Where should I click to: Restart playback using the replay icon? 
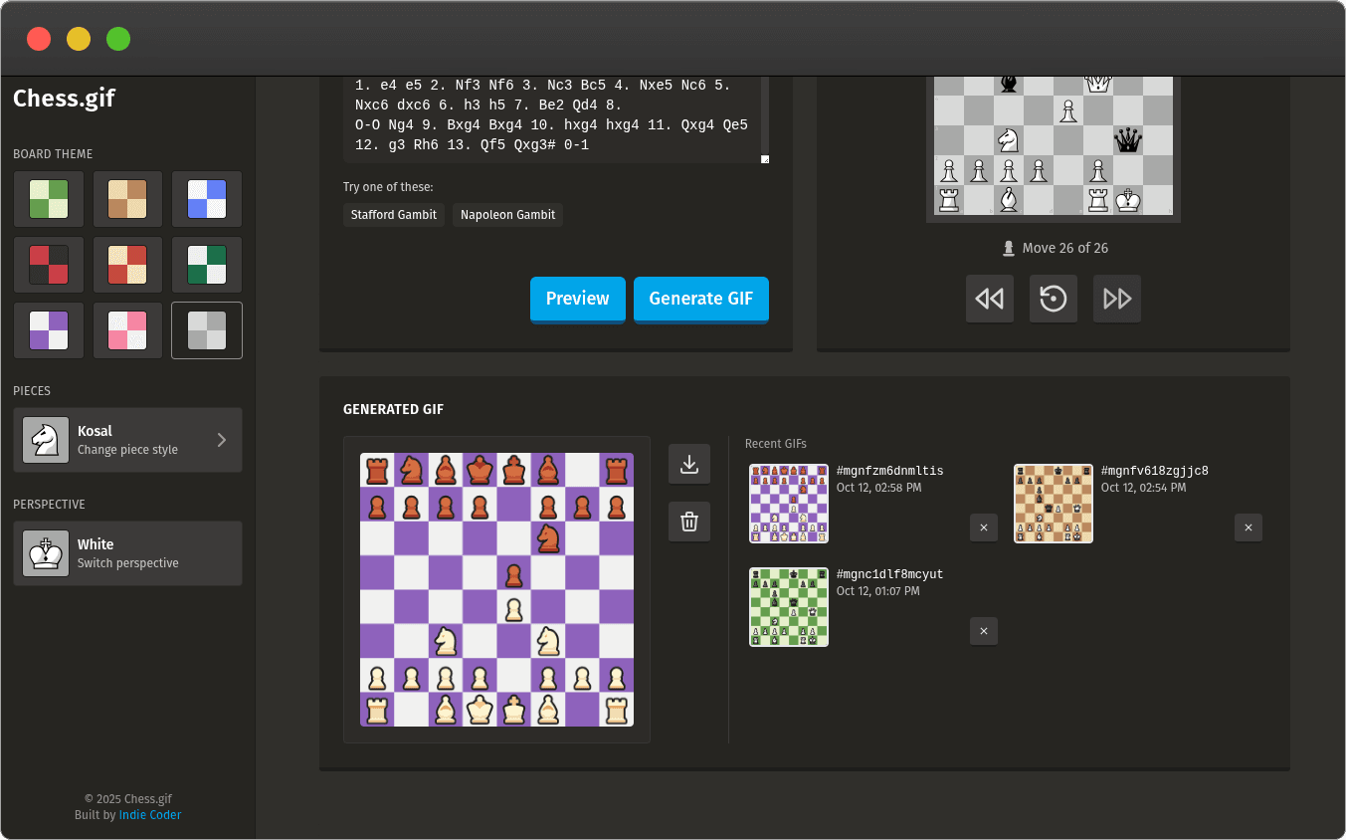(1053, 298)
